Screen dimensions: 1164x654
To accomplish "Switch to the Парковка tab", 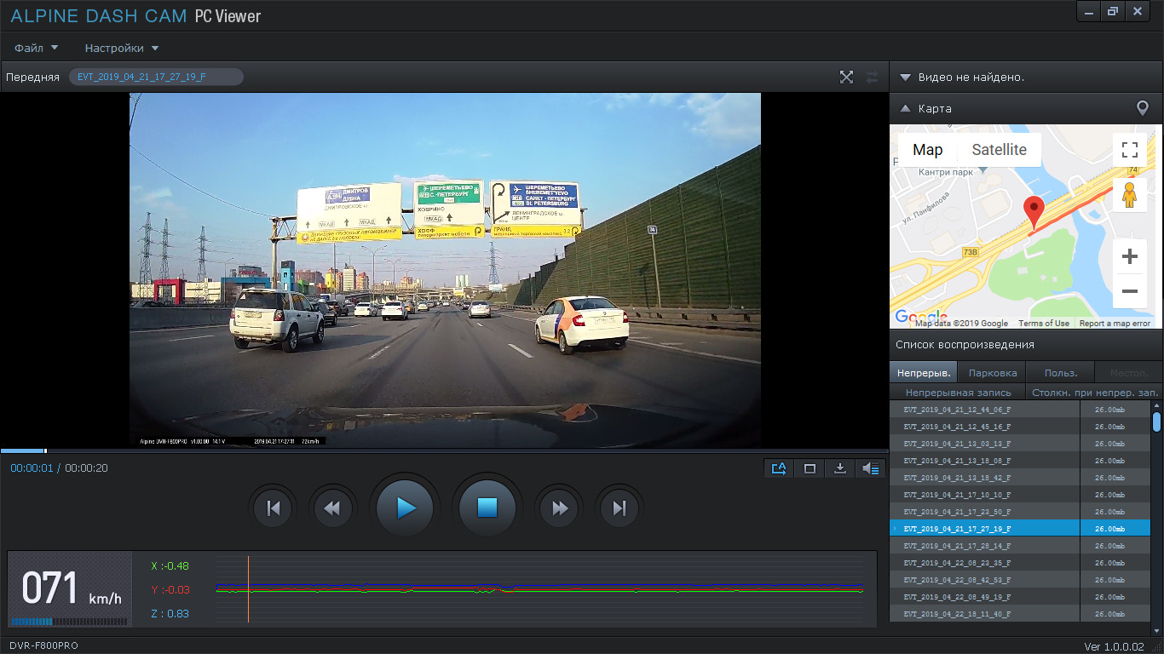I will (x=992, y=373).
